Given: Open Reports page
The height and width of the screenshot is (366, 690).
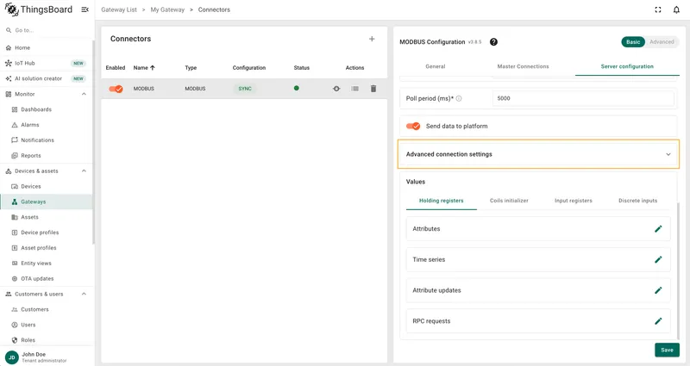Looking at the screenshot, I should (x=47, y=155).
